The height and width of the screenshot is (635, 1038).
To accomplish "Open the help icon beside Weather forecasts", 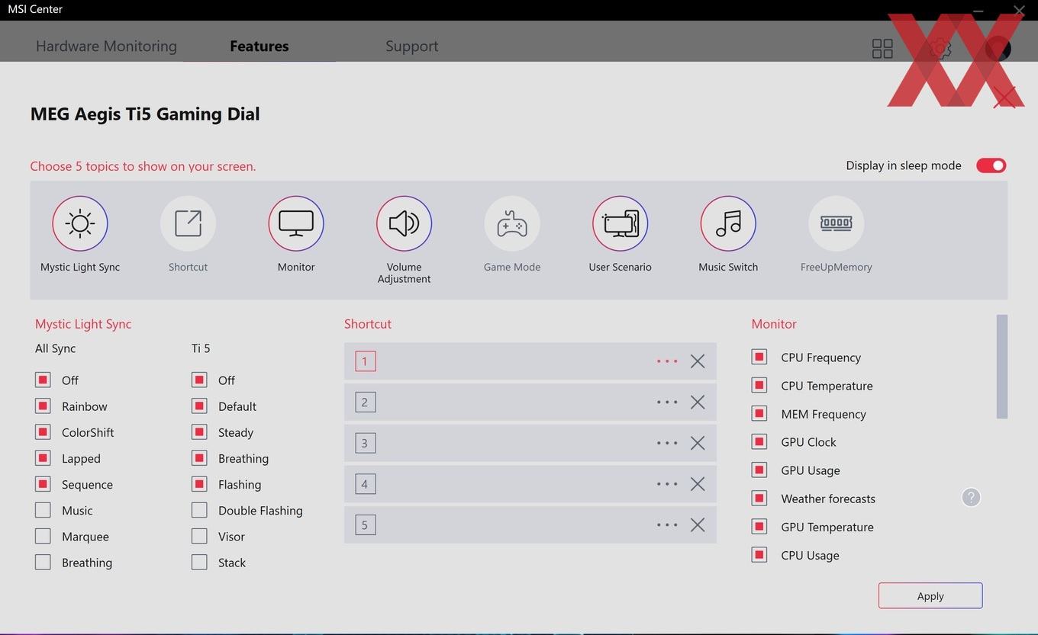I will pos(971,498).
